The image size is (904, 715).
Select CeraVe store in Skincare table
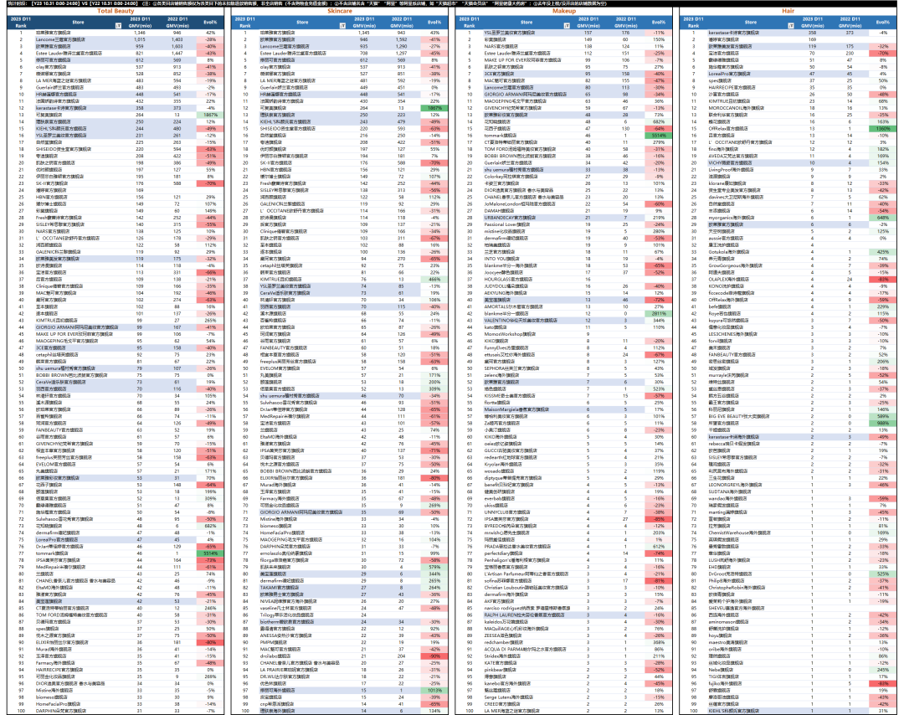pos(285,293)
